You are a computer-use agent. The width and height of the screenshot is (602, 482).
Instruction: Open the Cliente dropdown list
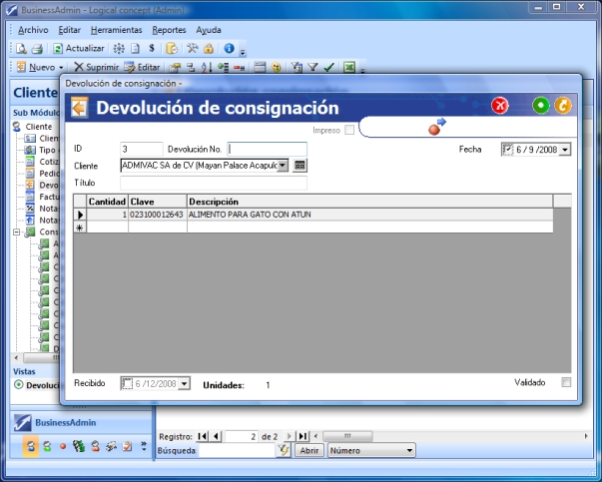[x=284, y=166]
